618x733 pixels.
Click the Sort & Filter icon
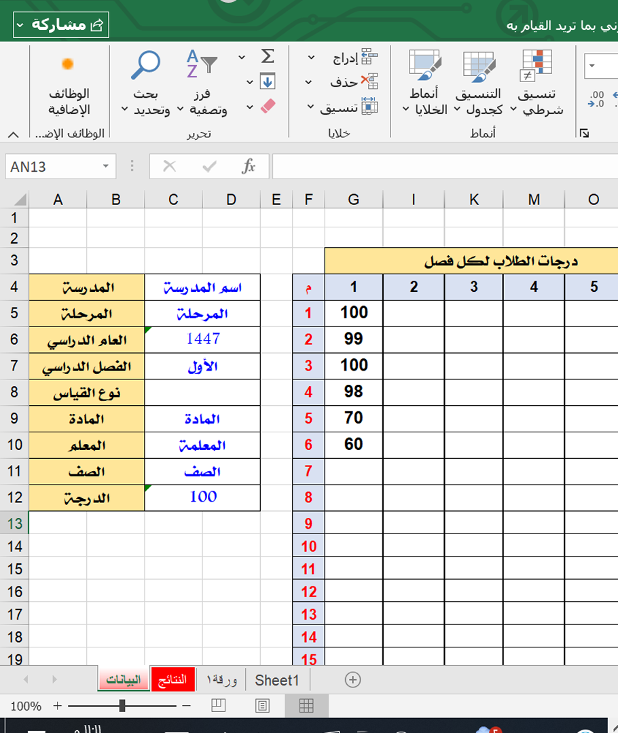[201, 65]
